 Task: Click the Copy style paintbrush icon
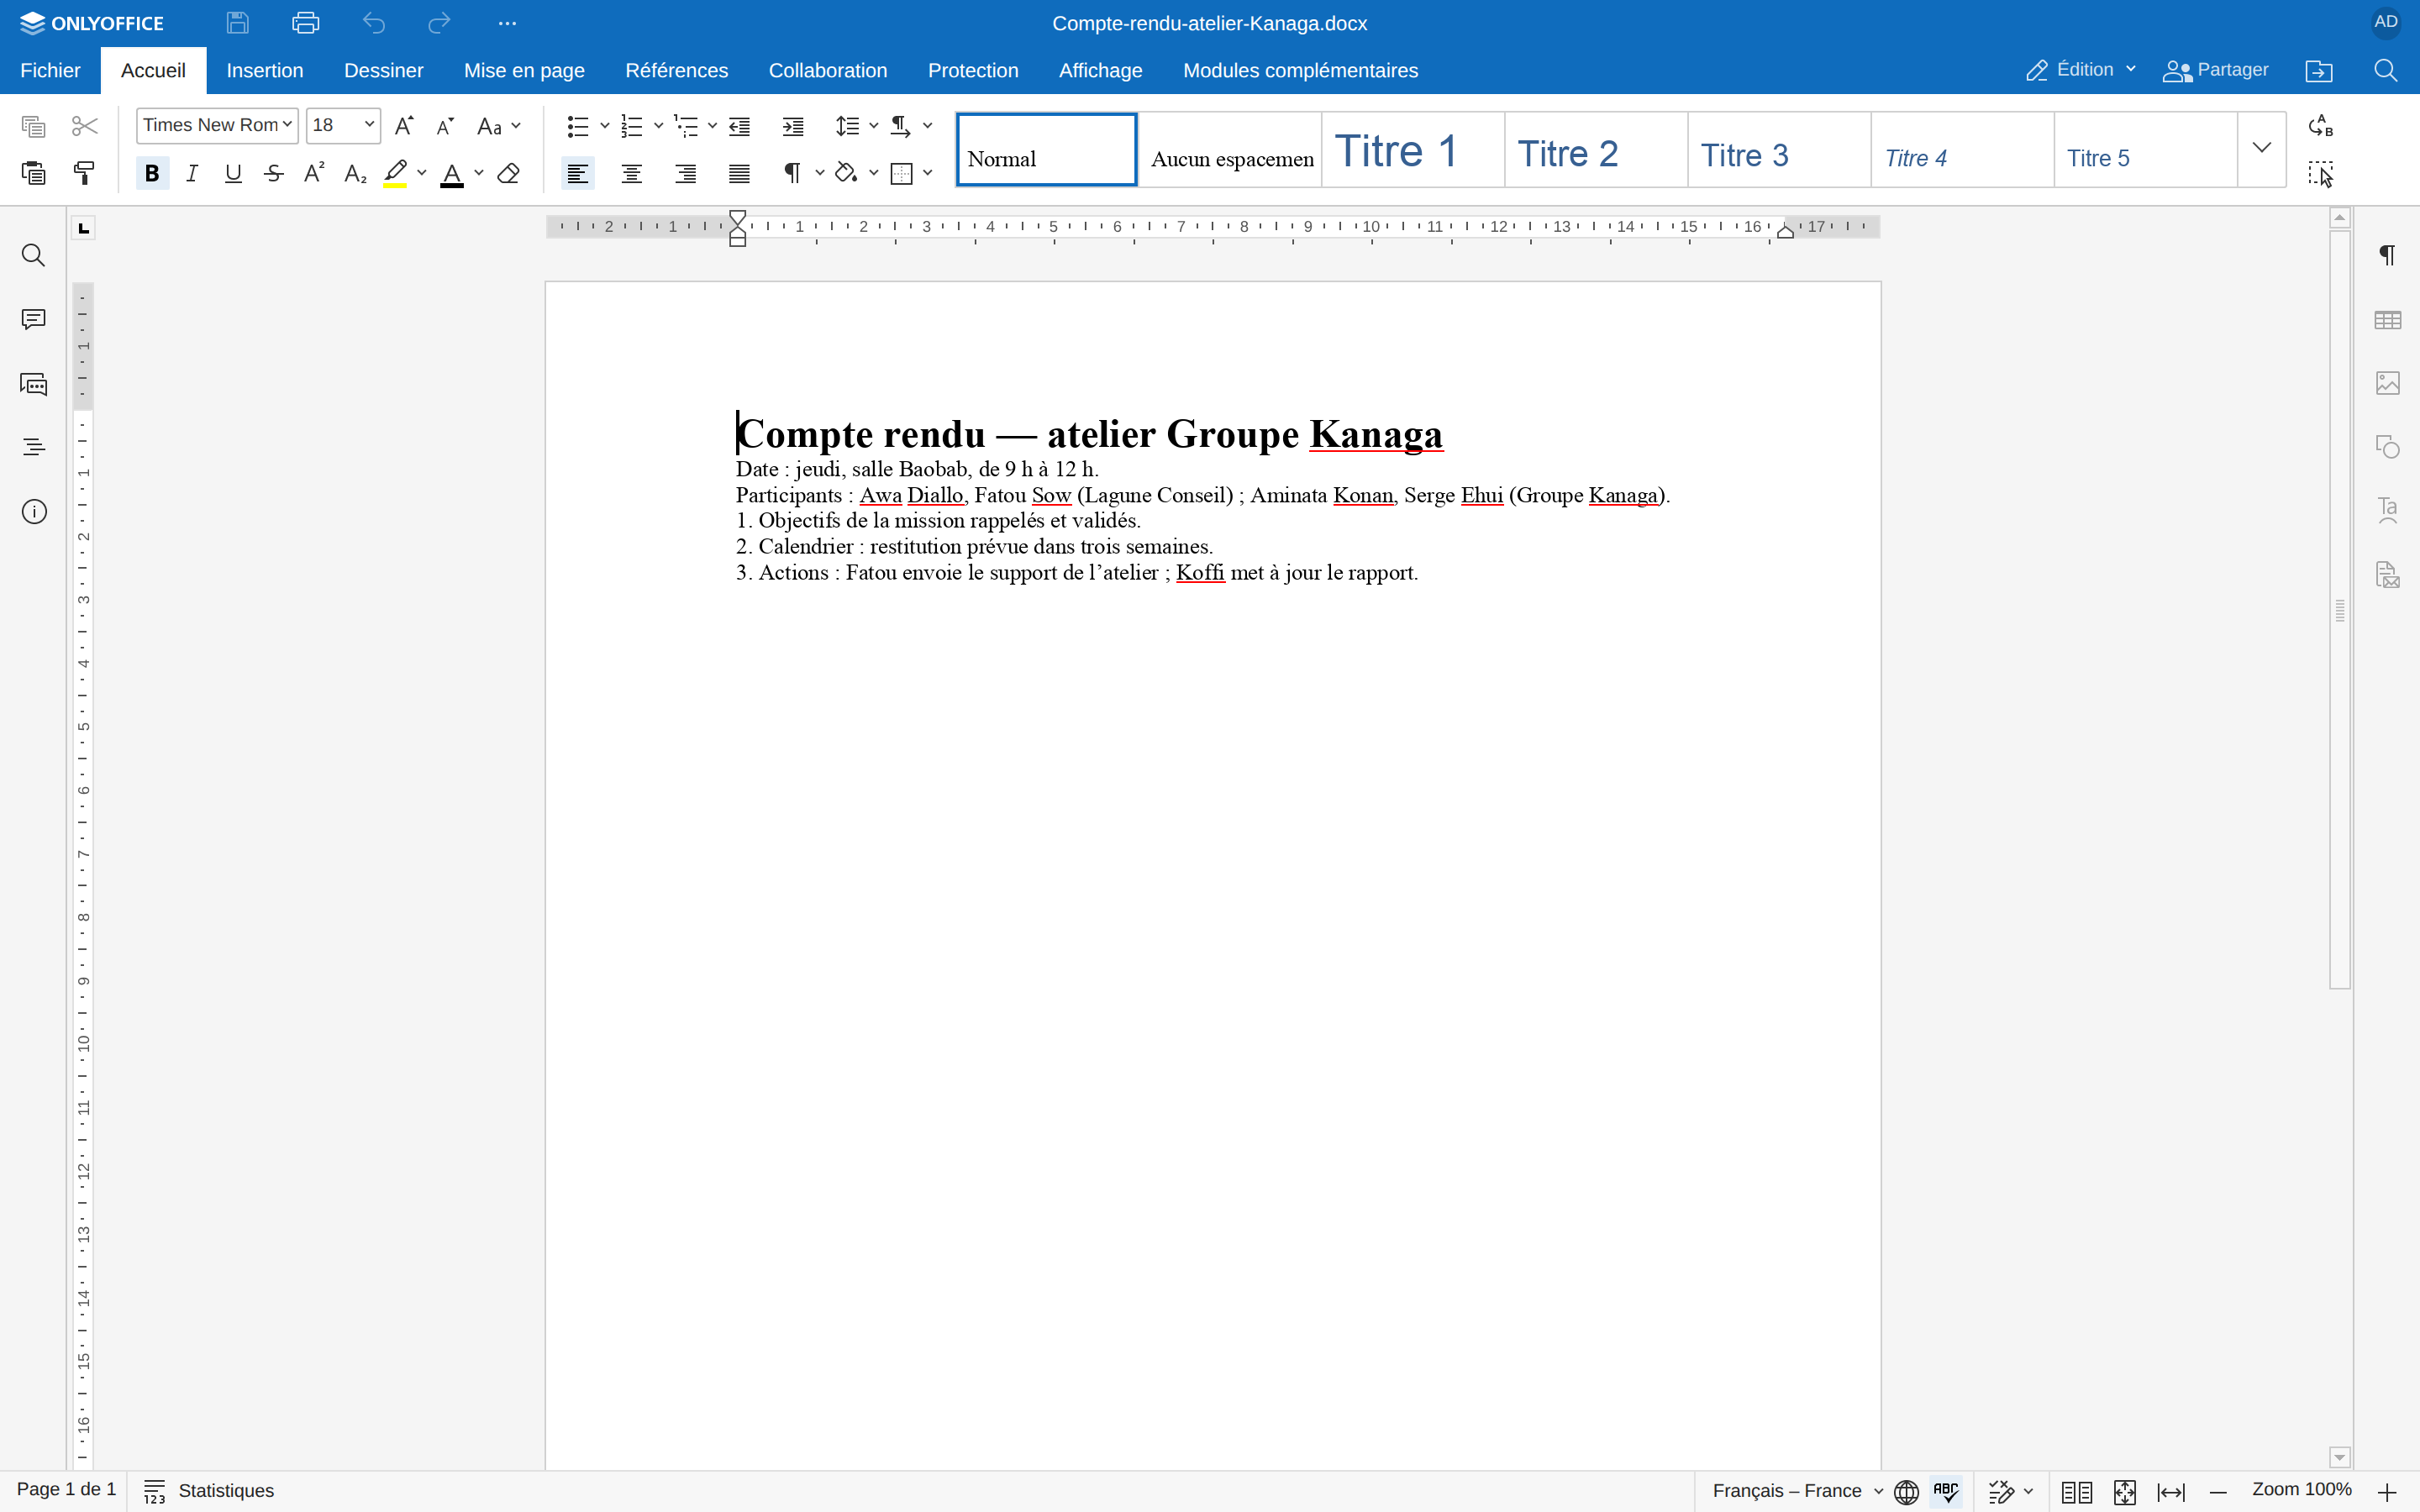[x=85, y=174]
